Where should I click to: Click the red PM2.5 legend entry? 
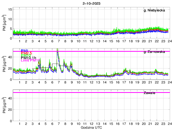(x=27, y=53)
